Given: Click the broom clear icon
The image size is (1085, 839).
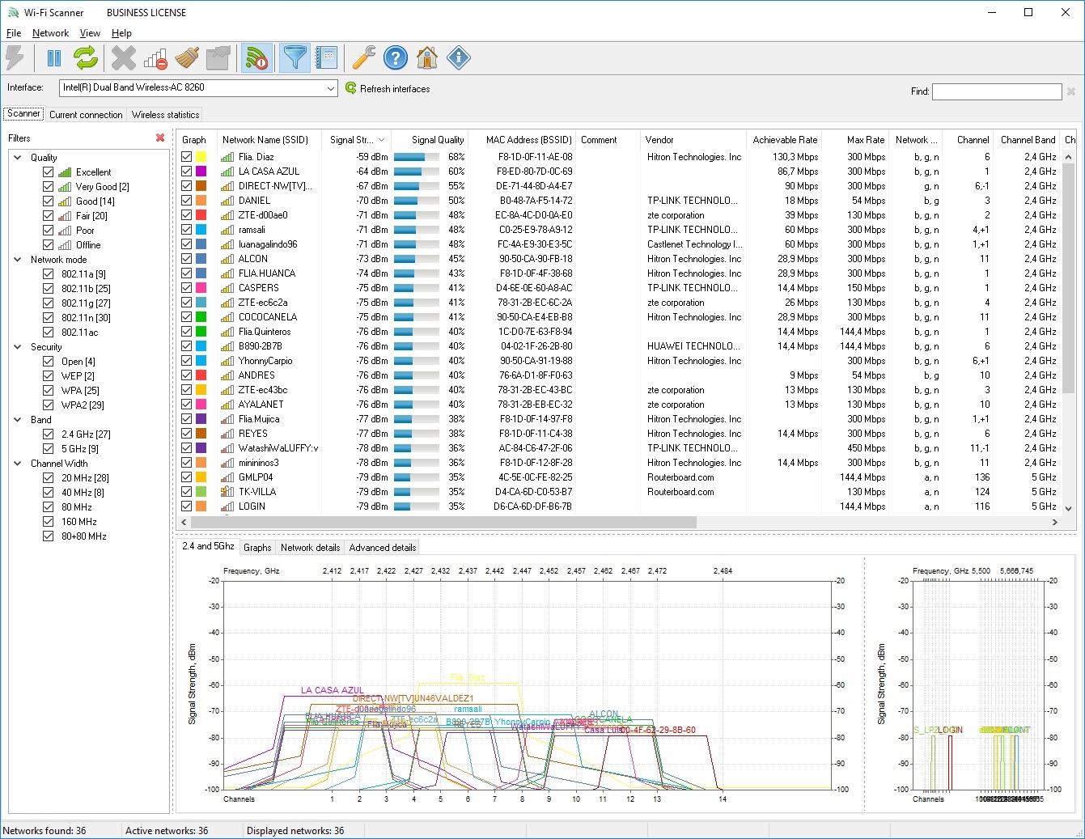Looking at the screenshot, I should [x=187, y=58].
